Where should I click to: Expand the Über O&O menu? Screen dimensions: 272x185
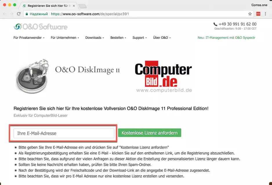[x=162, y=38]
